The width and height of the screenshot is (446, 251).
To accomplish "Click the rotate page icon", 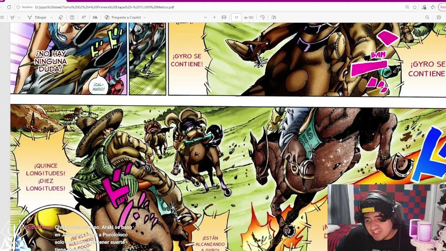I will [262, 17].
